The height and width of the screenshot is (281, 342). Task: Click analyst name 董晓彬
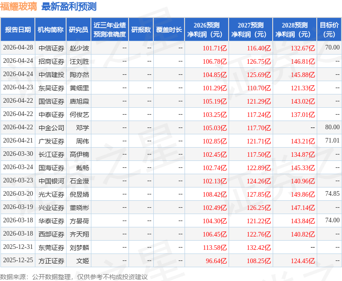click(x=79, y=207)
